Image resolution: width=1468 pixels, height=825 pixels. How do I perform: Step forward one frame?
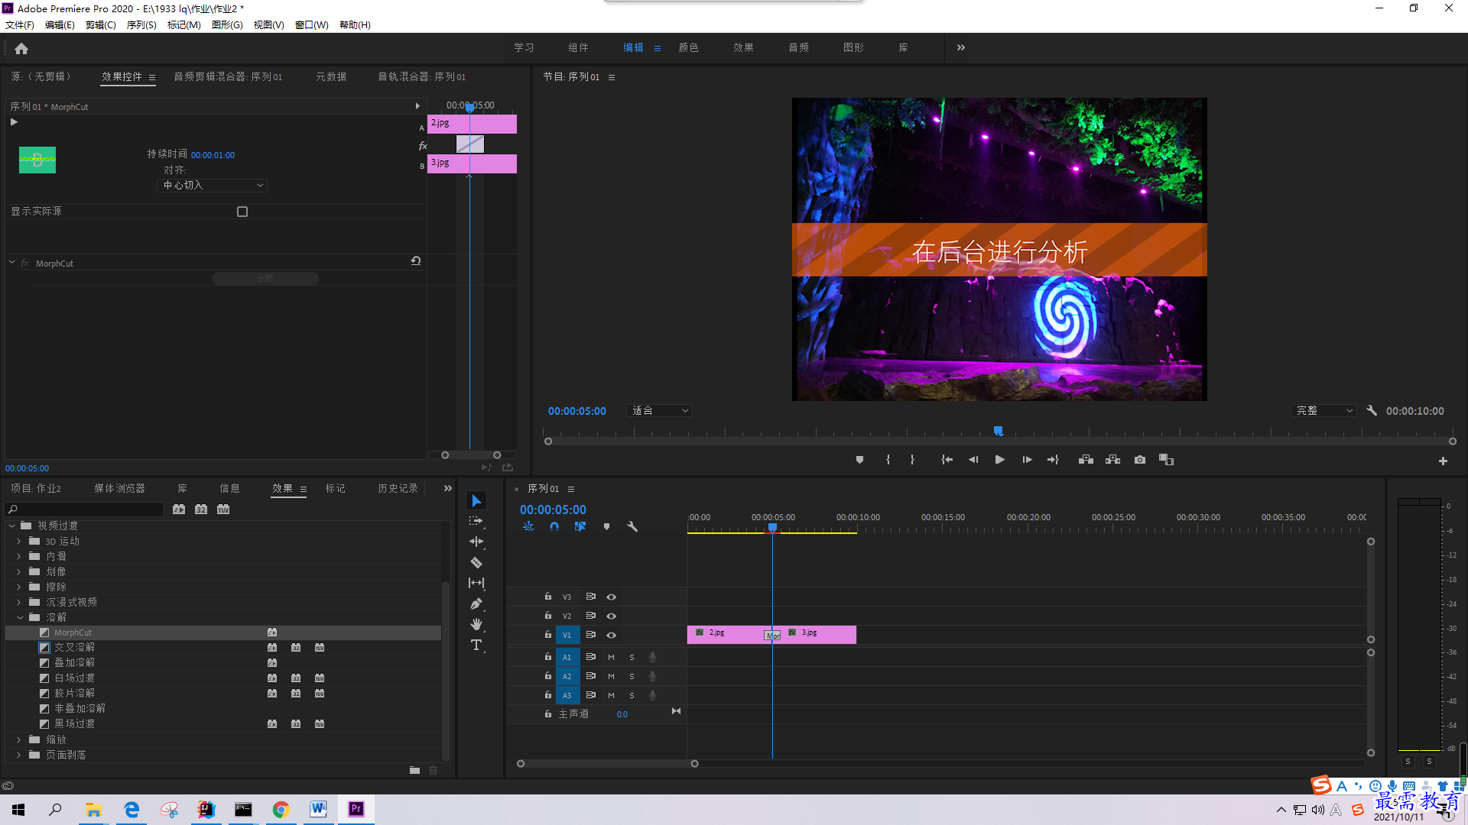pyautogui.click(x=1027, y=460)
